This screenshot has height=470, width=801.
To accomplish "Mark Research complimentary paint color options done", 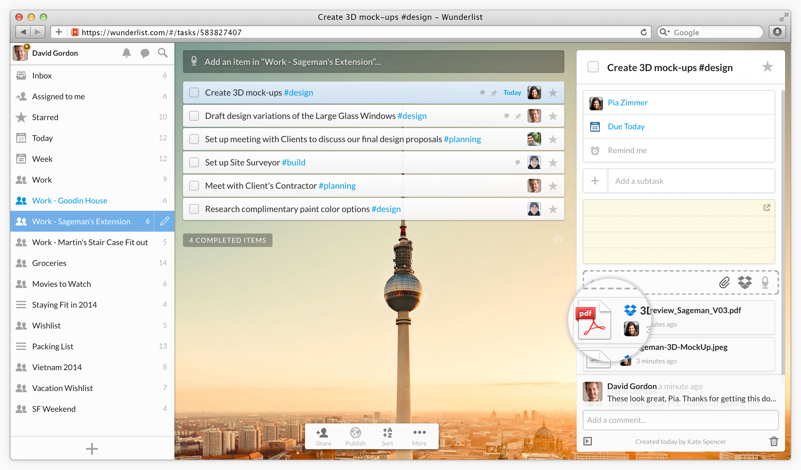I will point(194,209).
